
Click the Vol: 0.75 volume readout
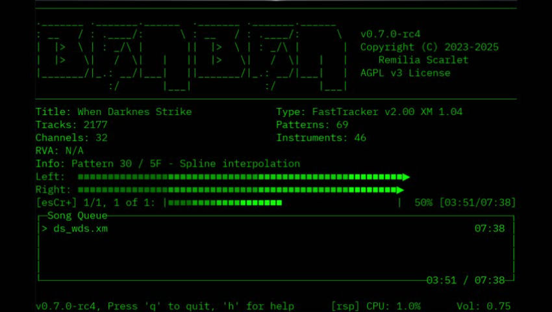click(x=484, y=306)
